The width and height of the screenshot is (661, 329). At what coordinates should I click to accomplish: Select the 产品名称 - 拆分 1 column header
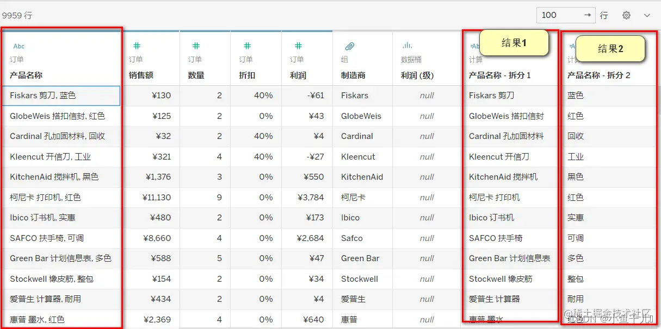pos(500,75)
